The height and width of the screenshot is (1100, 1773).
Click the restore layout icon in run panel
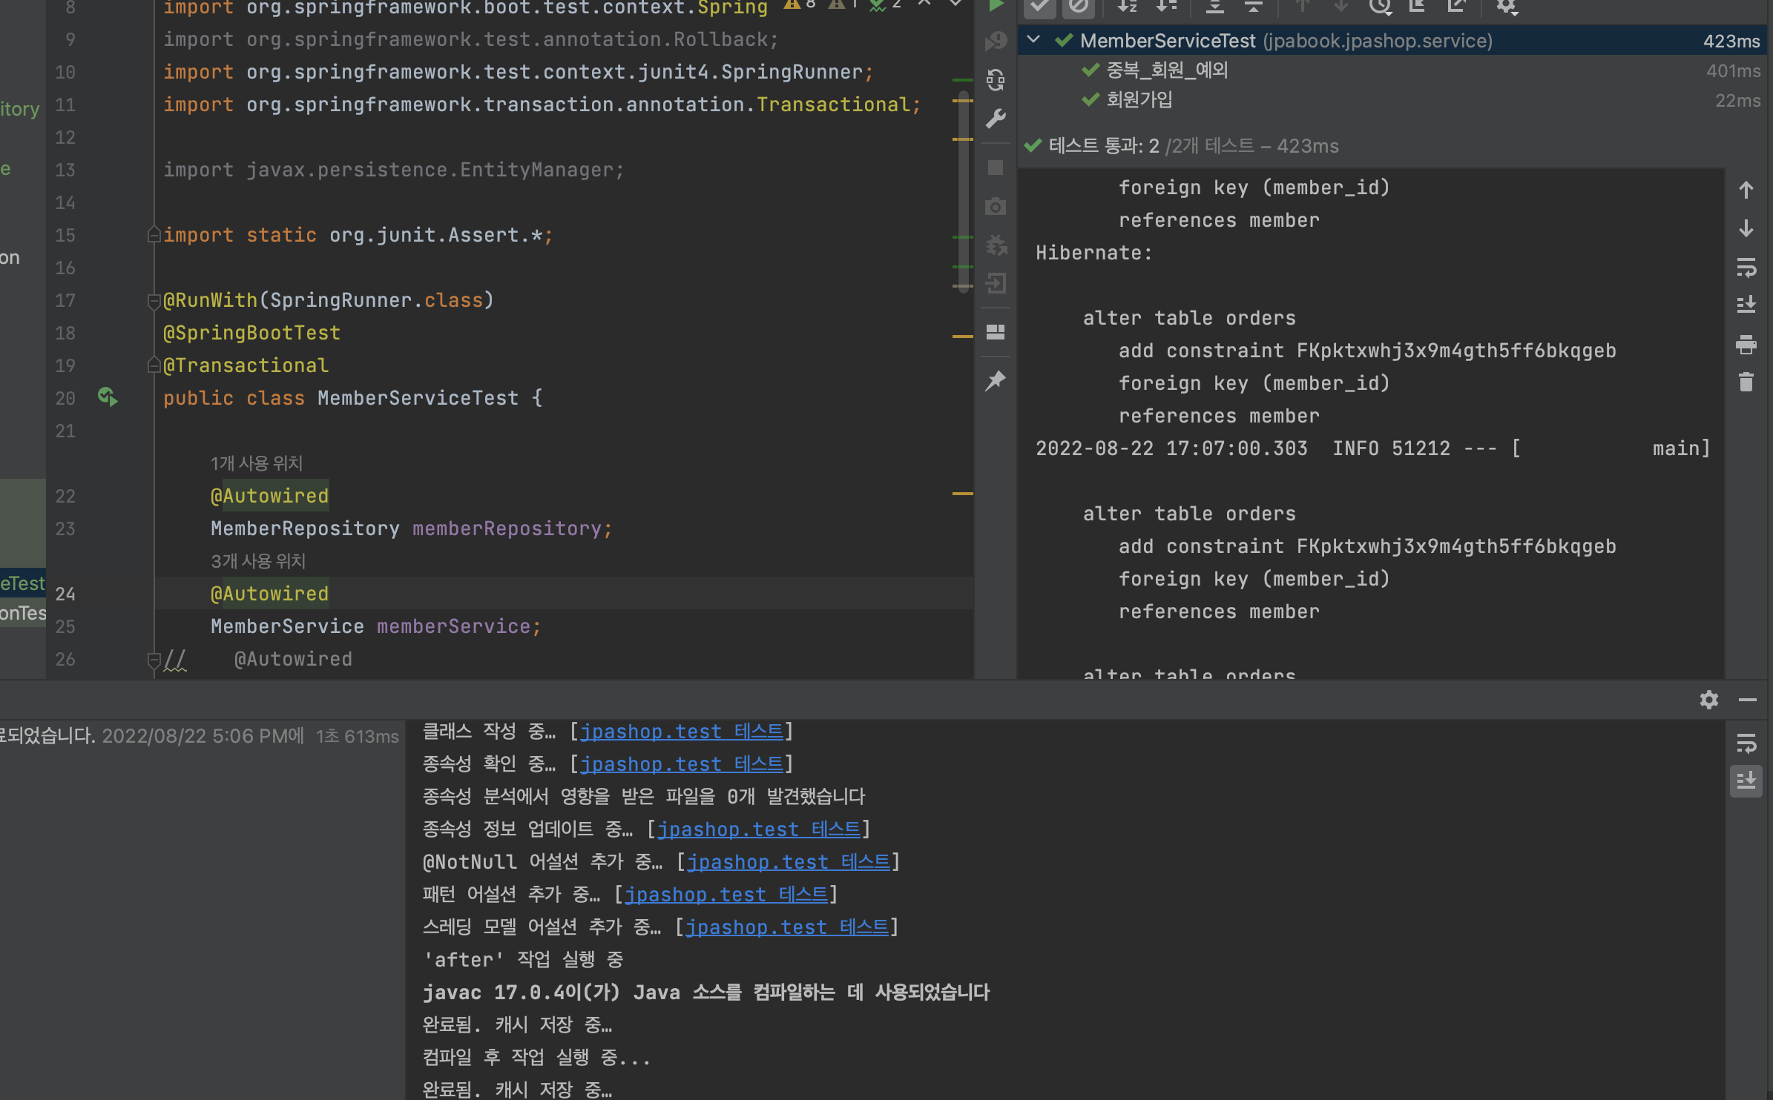[996, 331]
